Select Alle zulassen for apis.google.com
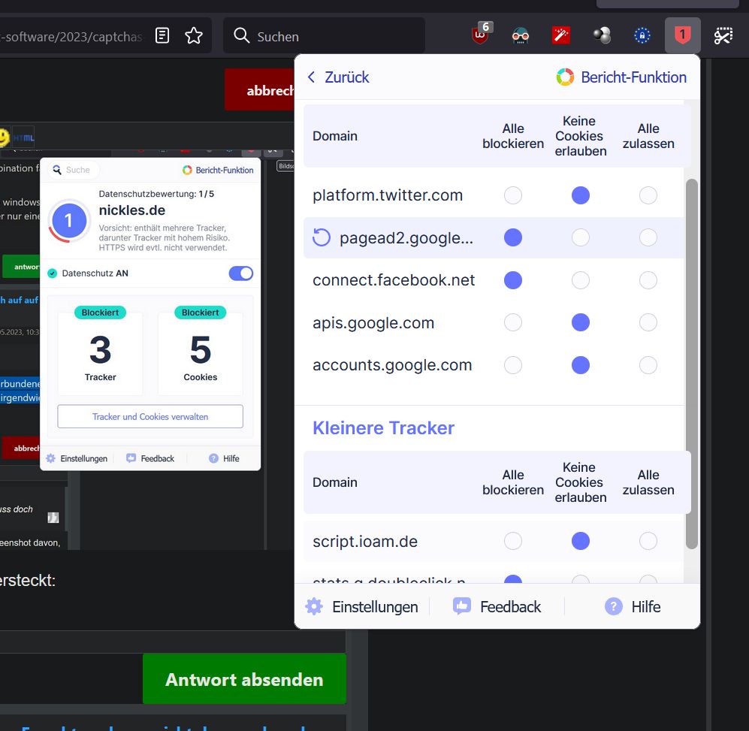Image resolution: width=749 pixels, height=731 pixels. (648, 322)
